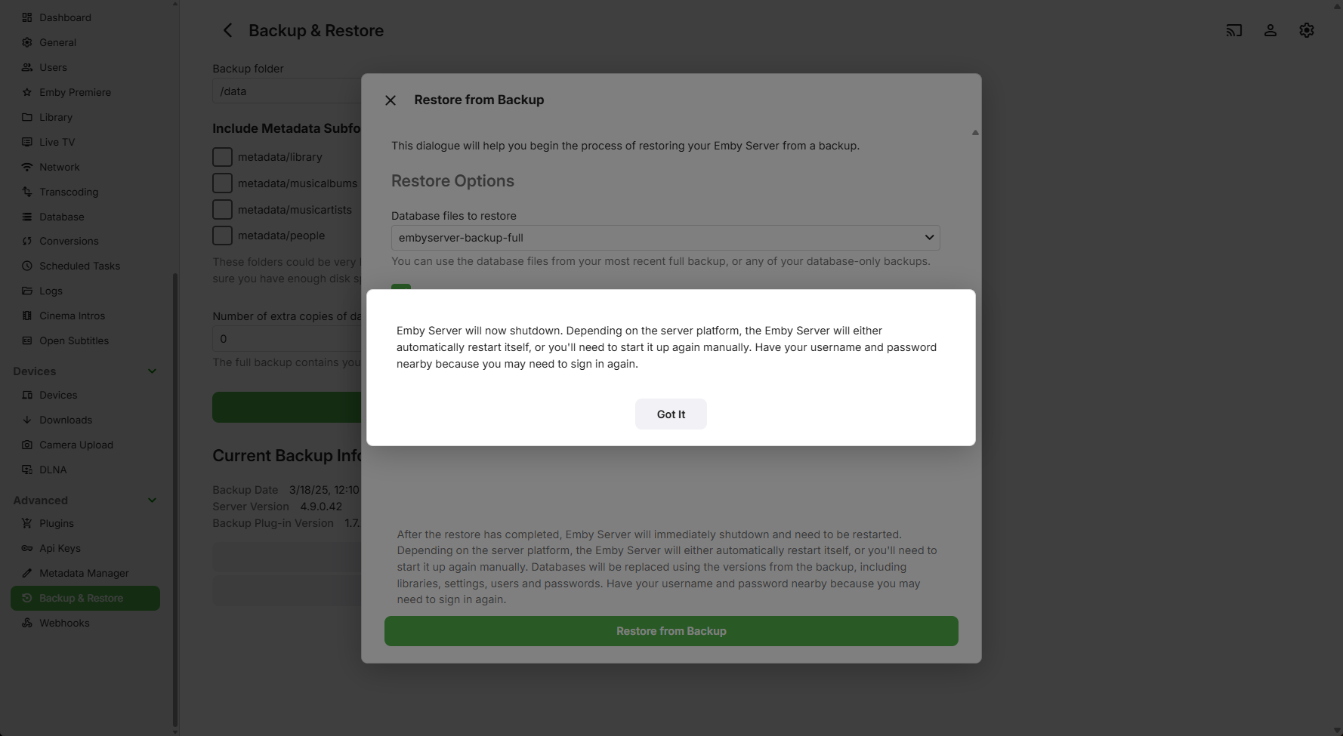Click the Conversions sync icon
1343x736 pixels.
(27, 241)
